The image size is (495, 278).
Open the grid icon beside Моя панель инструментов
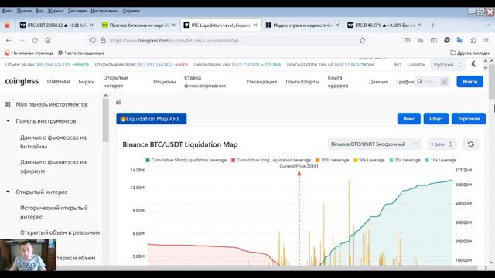8,104
